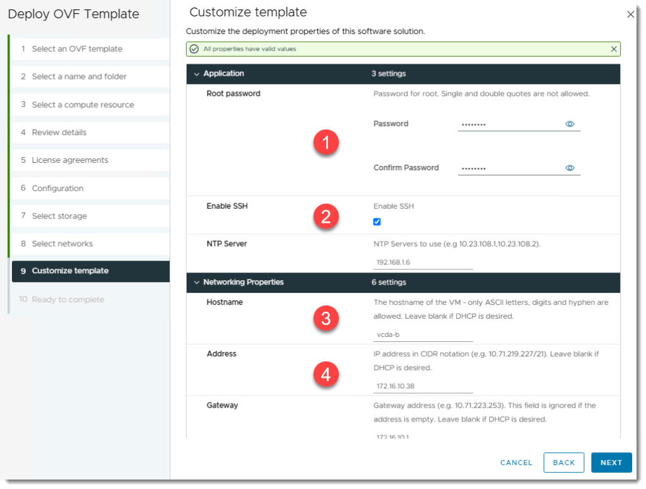
Task: Open step 7 Select storage
Action: pos(59,216)
